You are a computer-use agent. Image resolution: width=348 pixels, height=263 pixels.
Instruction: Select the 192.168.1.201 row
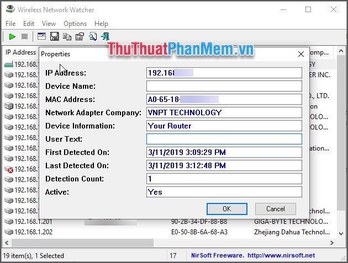(170, 221)
